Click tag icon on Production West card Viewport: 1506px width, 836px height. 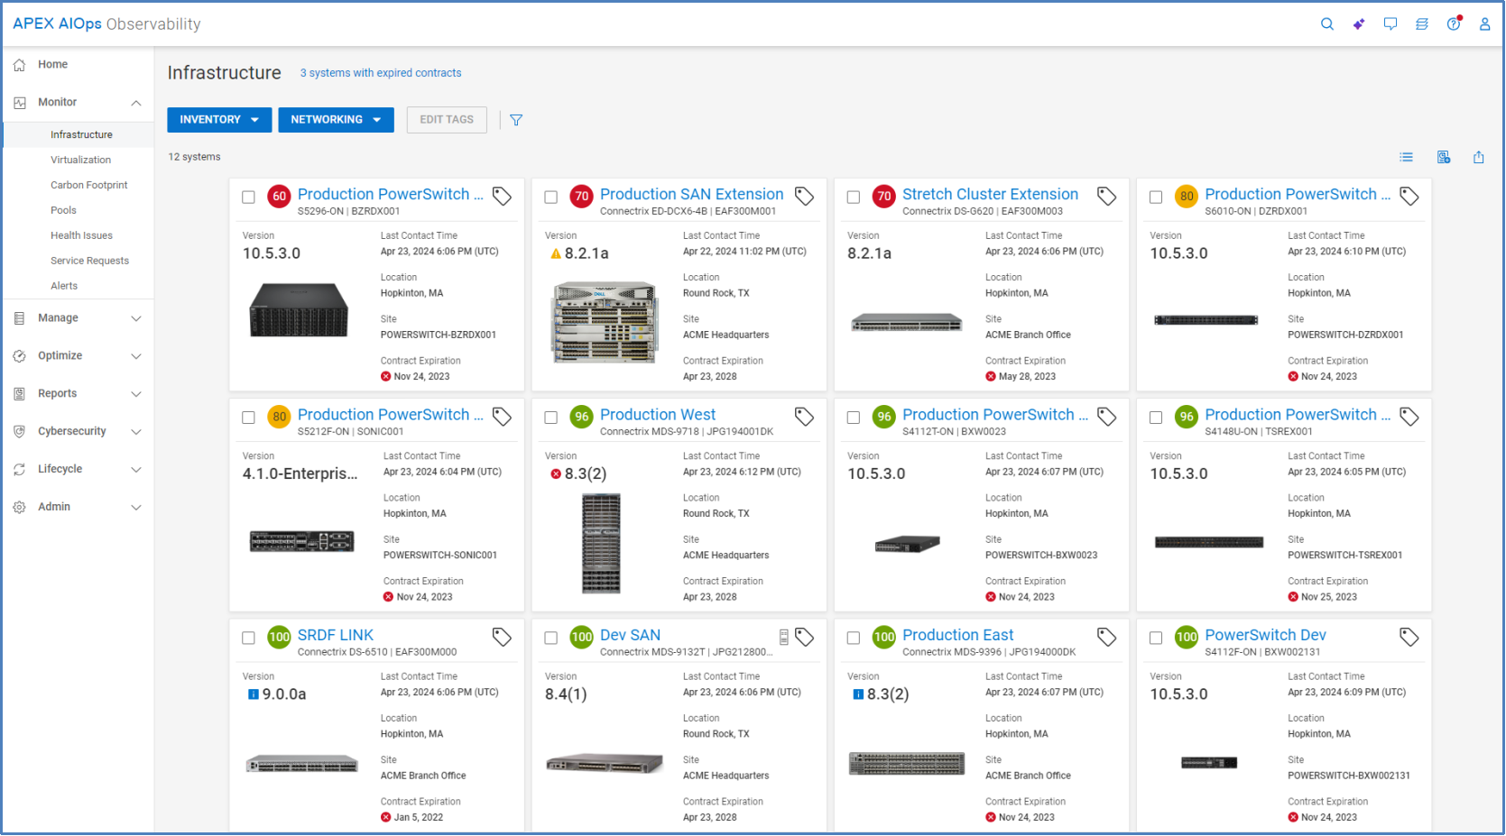(804, 417)
